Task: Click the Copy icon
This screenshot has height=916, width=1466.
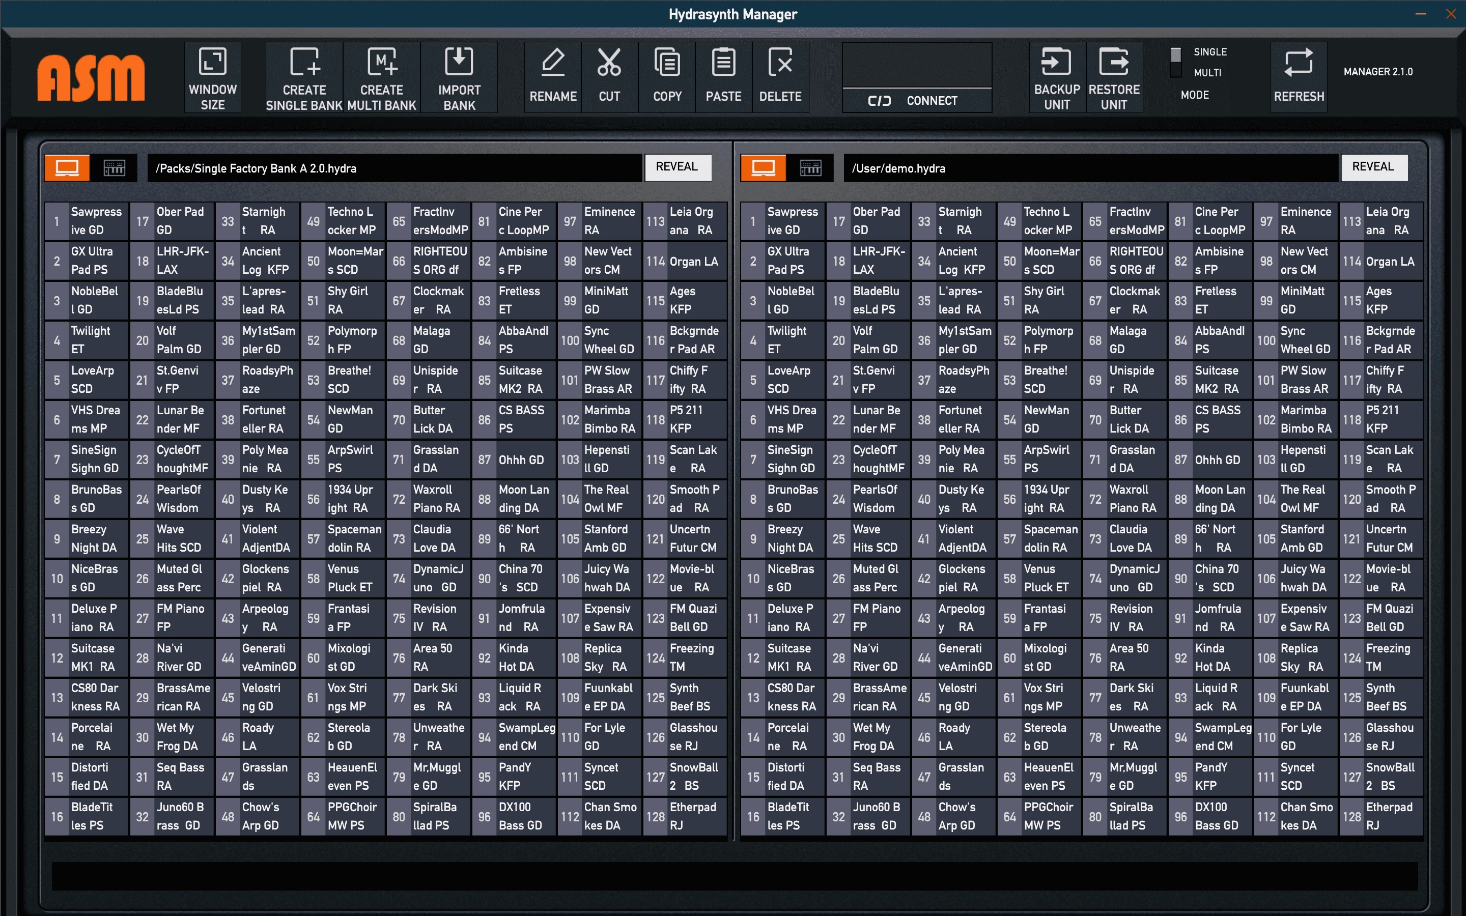Action: (x=667, y=77)
